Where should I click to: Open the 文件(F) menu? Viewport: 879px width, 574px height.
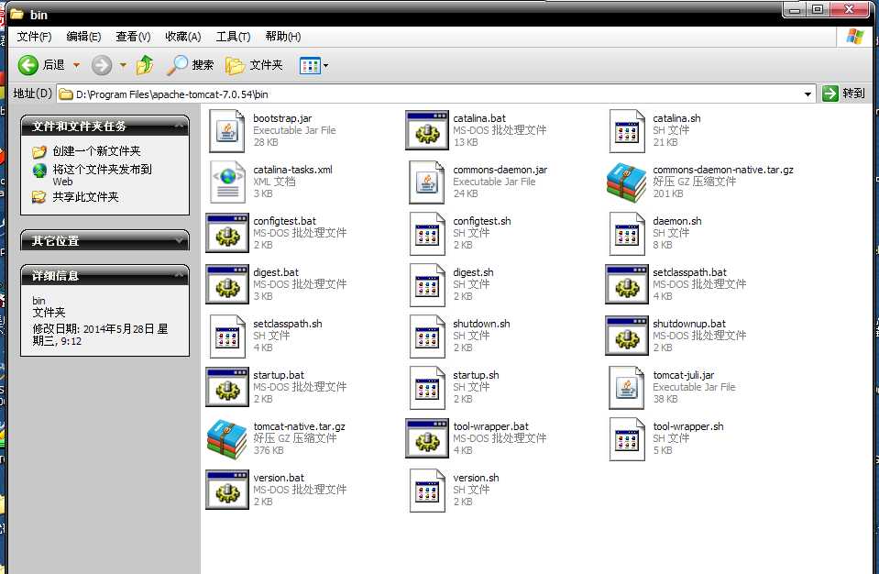click(34, 37)
